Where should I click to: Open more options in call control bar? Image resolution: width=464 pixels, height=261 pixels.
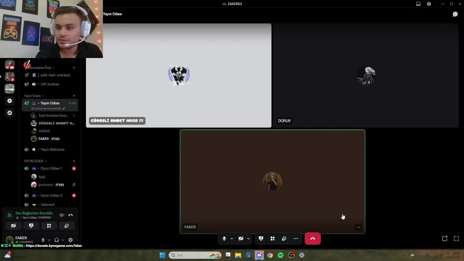pyautogui.click(x=296, y=239)
